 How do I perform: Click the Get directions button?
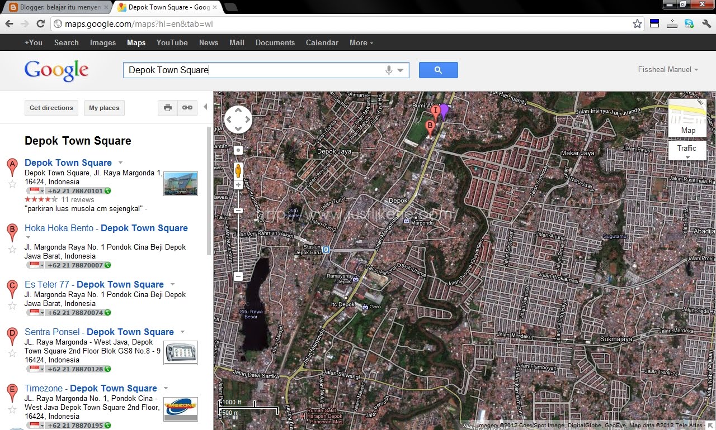(x=51, y=108)
